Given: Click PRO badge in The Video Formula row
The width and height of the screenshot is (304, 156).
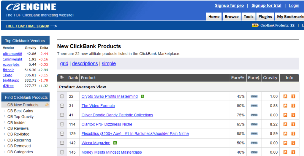Looking at the screenshot, I should [254, 106].
